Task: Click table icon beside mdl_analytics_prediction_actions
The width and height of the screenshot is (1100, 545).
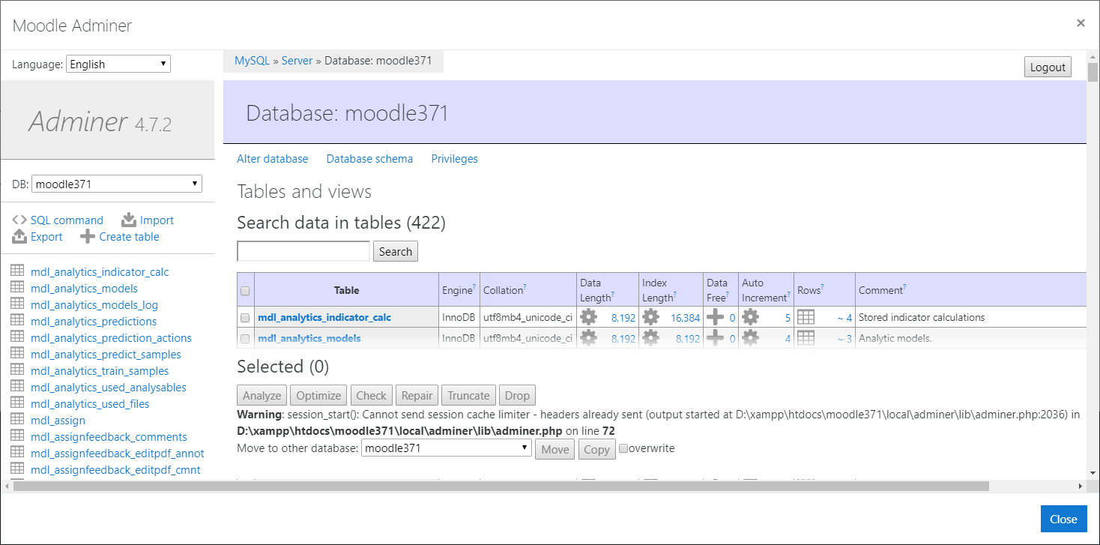Action: [x=17, y=337]
